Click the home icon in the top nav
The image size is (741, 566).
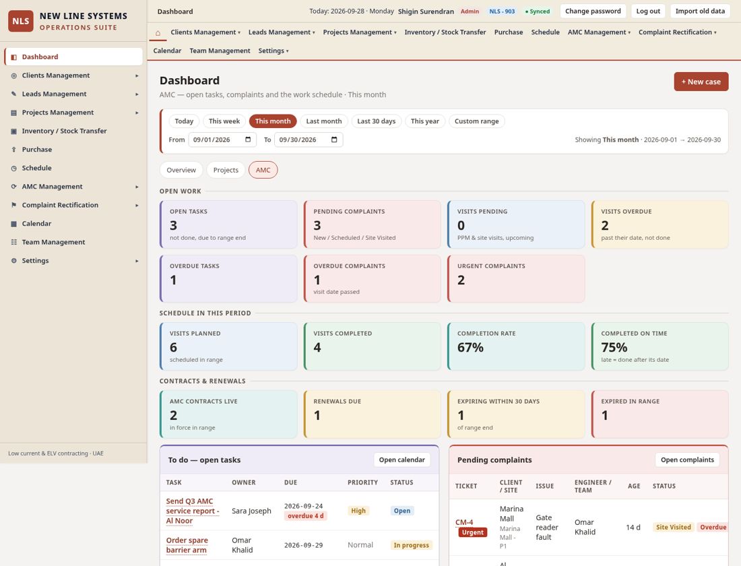tap(158, 32)
